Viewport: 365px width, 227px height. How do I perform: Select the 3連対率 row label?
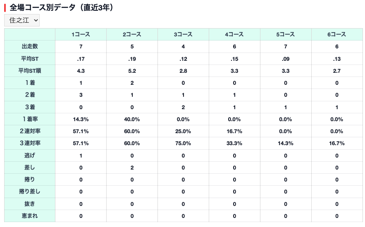click(x=30, y=143)
